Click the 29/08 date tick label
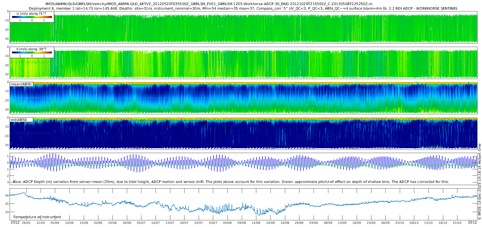Image resolution: width=482 pixels, height=227 pixels. [299, 223]
